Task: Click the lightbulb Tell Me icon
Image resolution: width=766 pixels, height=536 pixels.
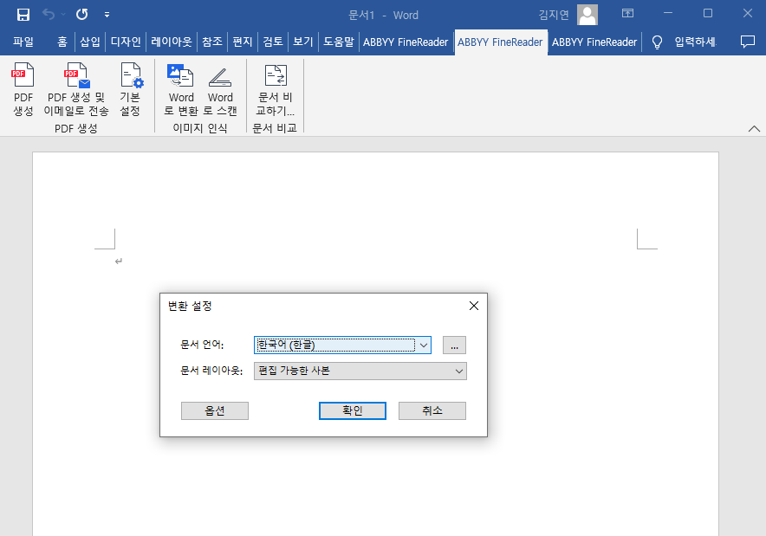Action: [x=657, y=42]
